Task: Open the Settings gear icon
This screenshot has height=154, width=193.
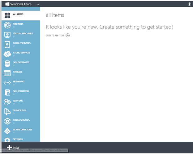Action: click(7, 140)
